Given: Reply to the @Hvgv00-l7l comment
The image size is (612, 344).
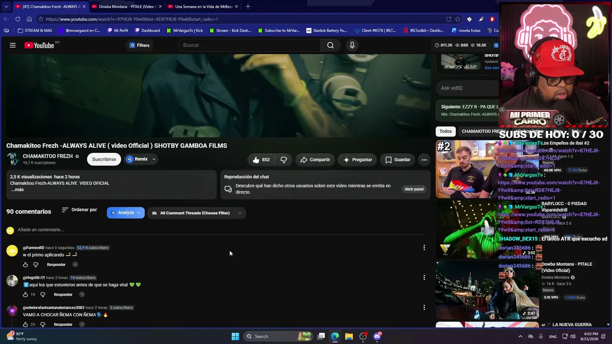Looking at the screenshot, I should 63,295.
